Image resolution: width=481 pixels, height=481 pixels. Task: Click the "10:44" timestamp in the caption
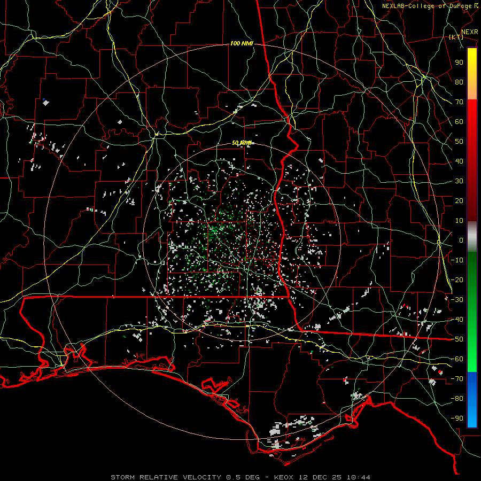pos(358,477)
